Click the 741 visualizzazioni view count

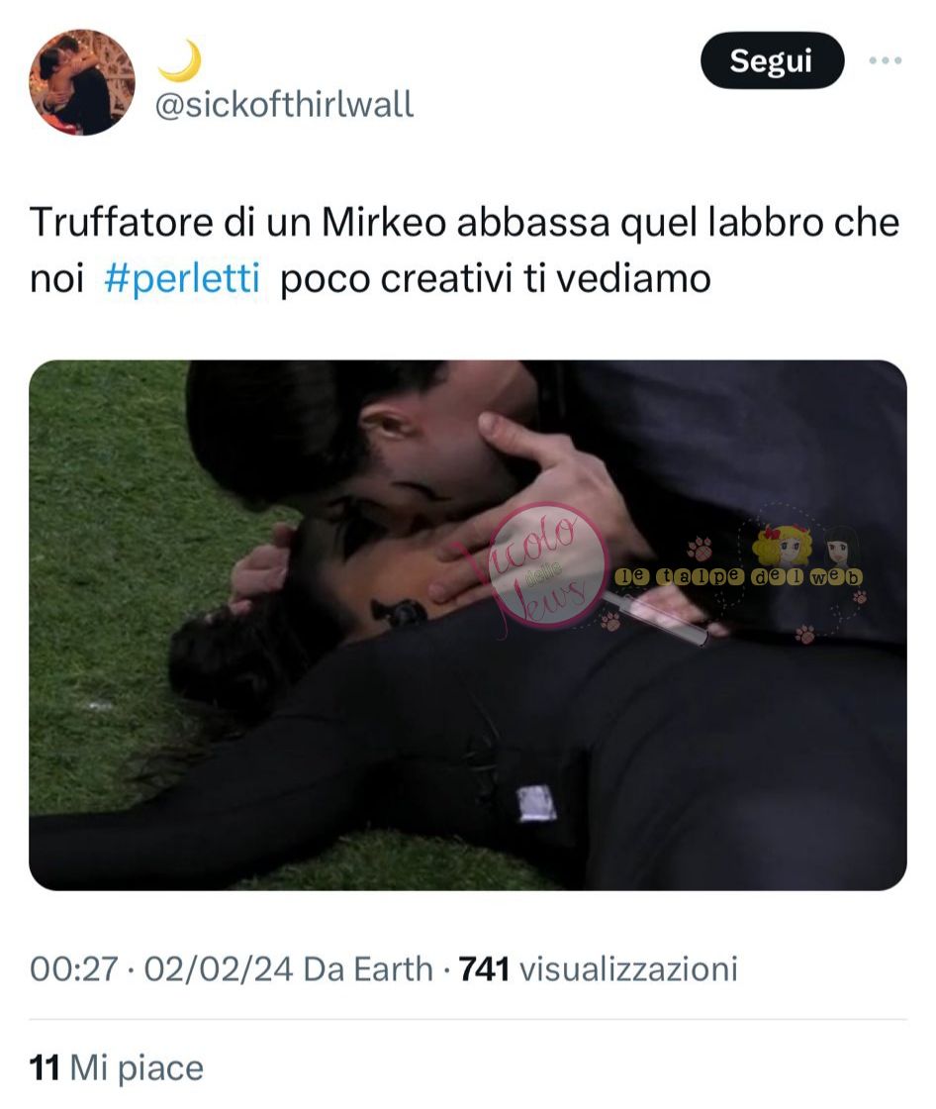click(598, 969)
